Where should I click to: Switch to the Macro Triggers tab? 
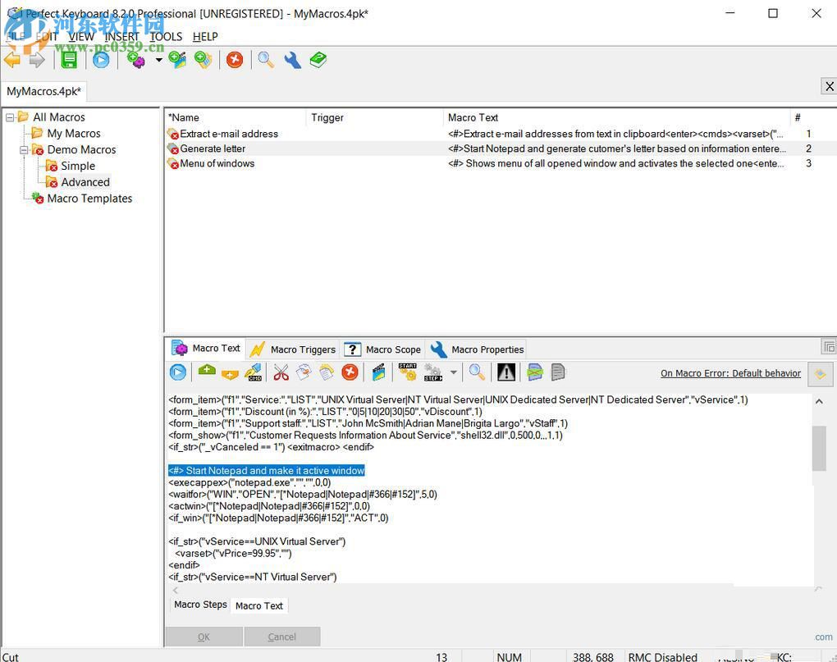tap(294, 349)
